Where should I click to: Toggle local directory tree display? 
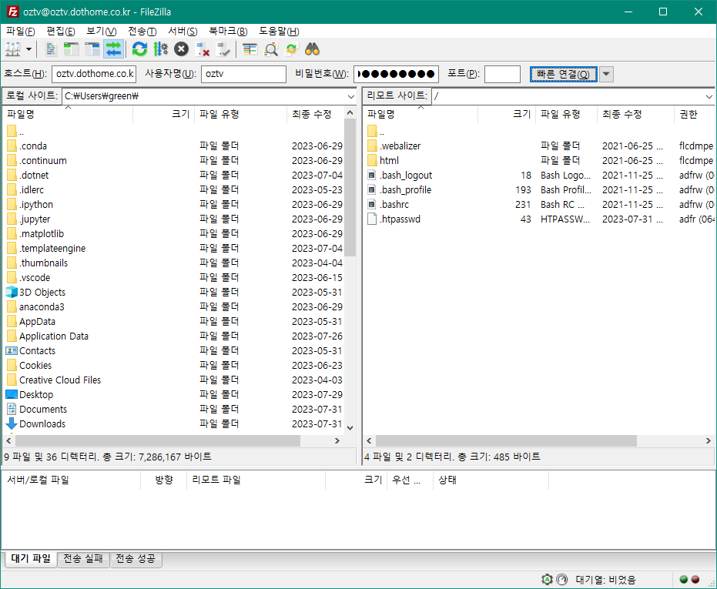click(72, 49)
